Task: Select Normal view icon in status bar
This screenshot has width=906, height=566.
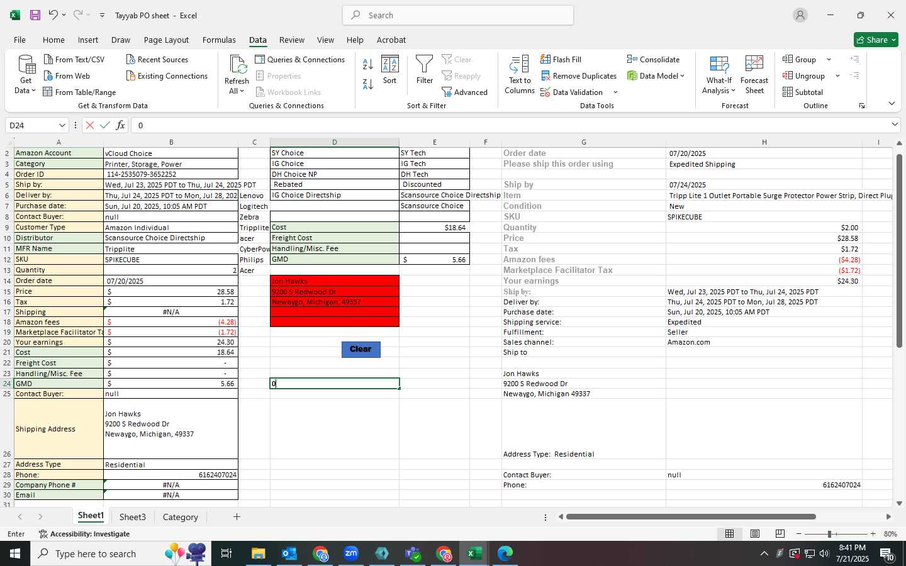Action: (x=730, y=533)
